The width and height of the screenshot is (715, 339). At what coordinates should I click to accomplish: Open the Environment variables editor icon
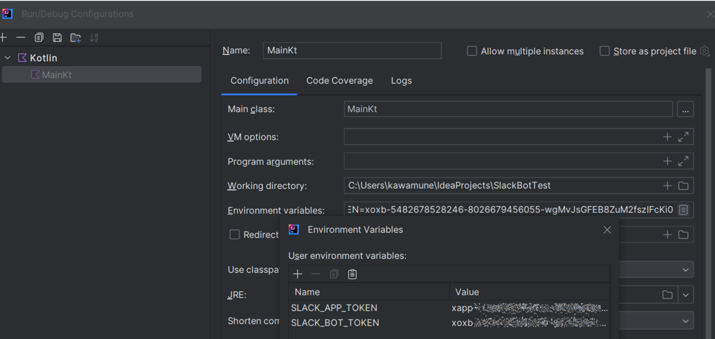[x=683, y=210]
